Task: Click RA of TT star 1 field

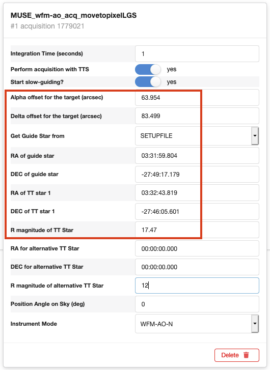Action: pyautogui.click(x=197, y=193)
